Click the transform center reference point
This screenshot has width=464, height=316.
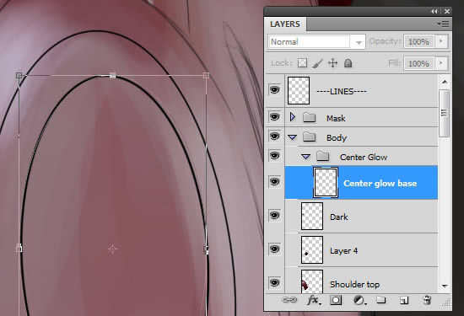[x=112, y=249]
